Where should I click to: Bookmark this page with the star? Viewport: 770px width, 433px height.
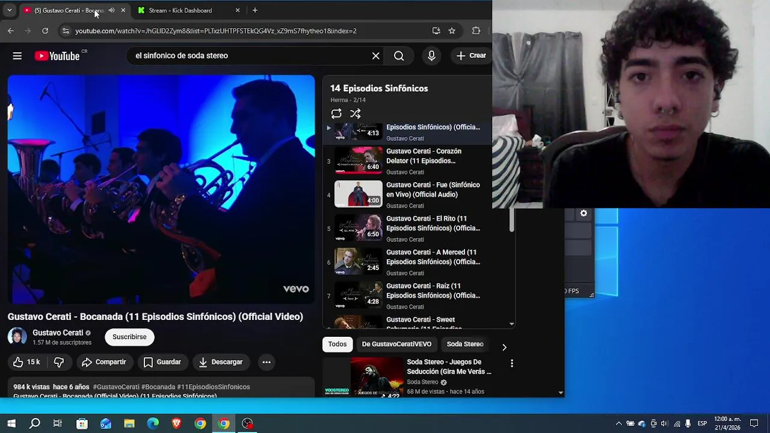[x=452, y=31]
